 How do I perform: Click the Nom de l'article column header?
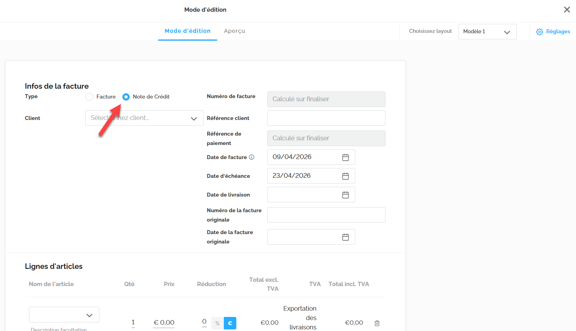[x=51, y=284]
